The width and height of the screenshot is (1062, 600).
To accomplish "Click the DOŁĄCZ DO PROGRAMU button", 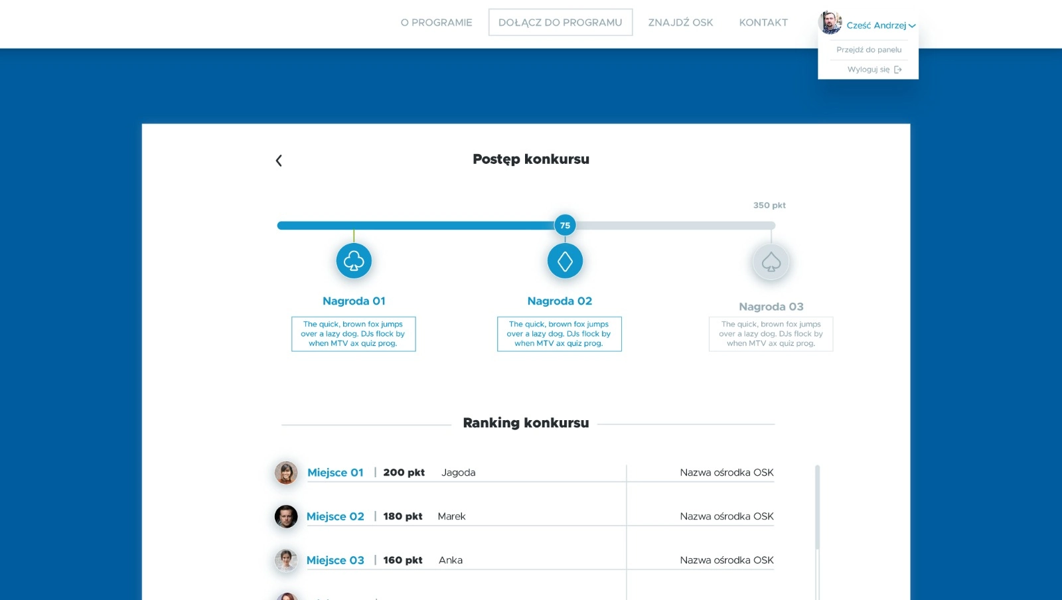I will point(560,23).
